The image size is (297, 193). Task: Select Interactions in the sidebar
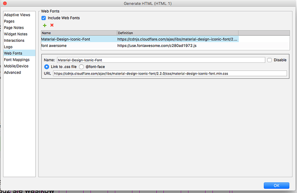pyautogui.click(x=14, y=40)
